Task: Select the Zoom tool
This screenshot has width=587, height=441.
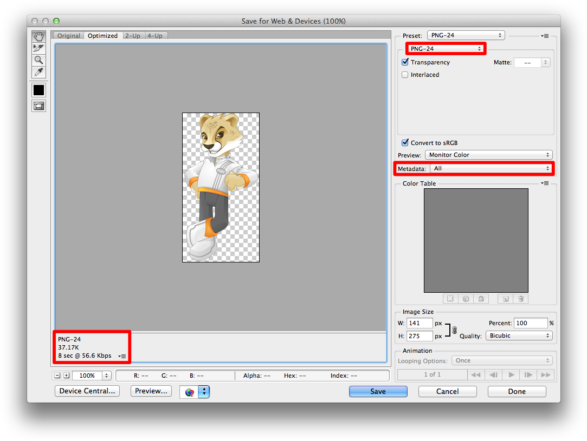Action: 38,60
